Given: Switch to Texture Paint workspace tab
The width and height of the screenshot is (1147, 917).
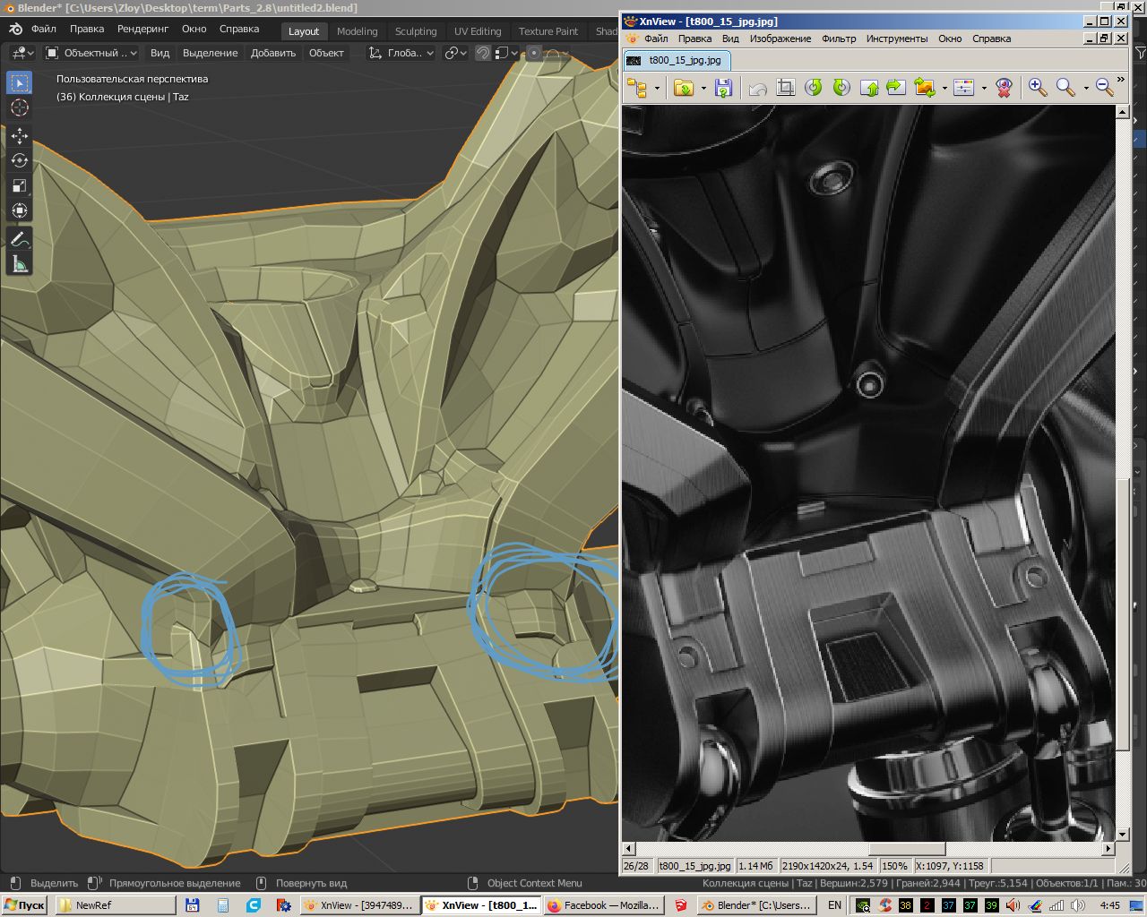Looking at the screenshot, I should tap(548, 31).
